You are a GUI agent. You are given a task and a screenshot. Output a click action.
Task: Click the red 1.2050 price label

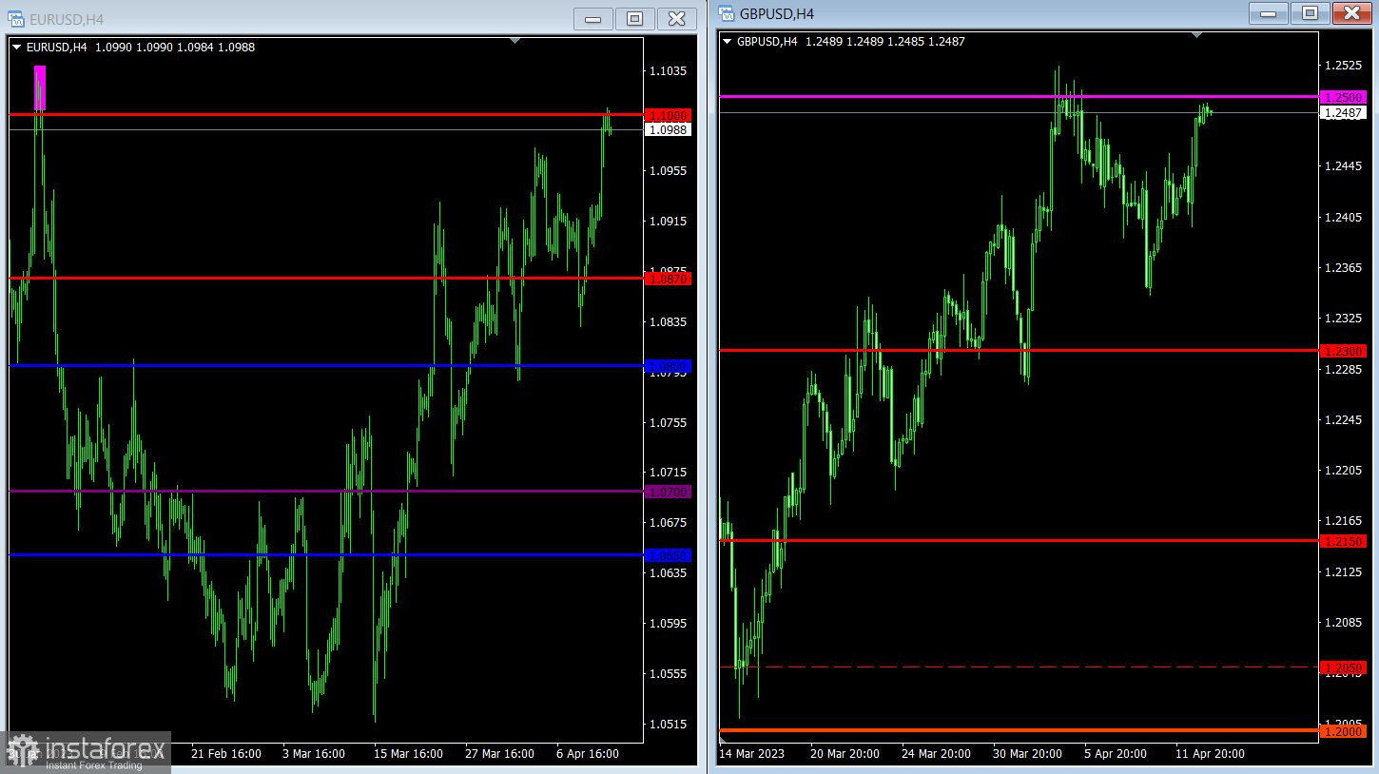pos(1343,668)
